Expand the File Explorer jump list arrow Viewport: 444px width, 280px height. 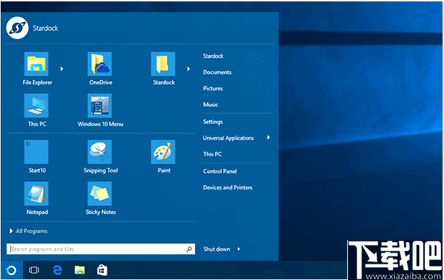pyautogui.click(x=62, y=68)
